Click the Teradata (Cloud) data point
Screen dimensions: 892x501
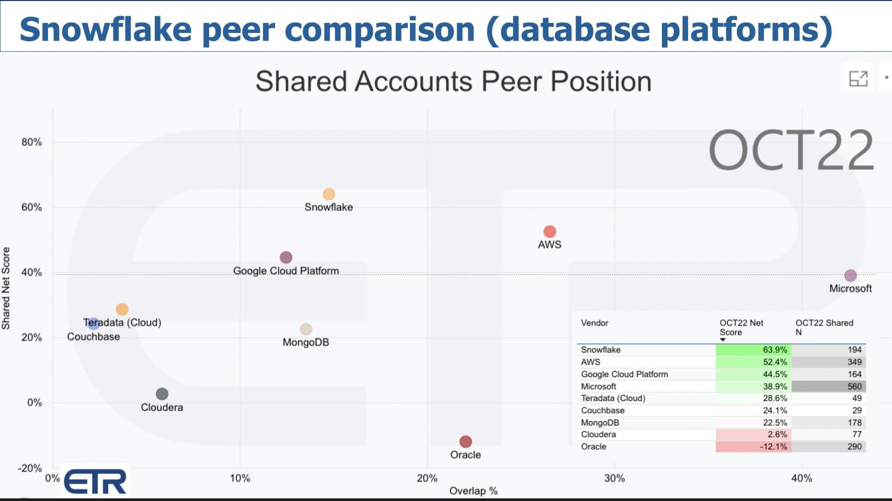(122, 309)
